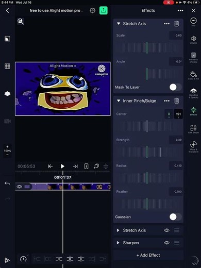Click the Scale value 0.60 field
This screenshot has height=268, width=201.
(176, 35)
